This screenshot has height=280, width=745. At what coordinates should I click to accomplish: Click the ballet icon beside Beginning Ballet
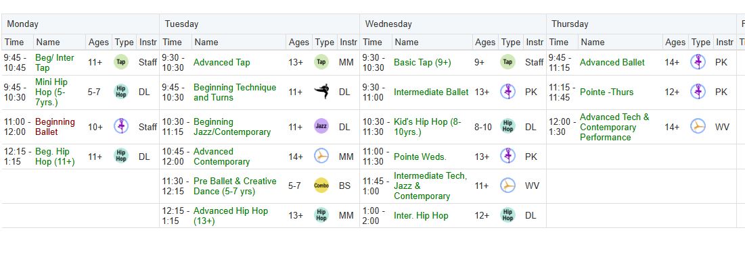(121, 126)
